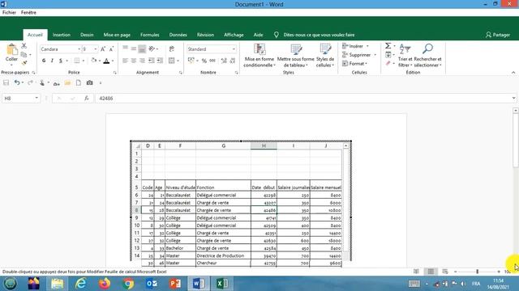Open the H8 name box dropdown
Viewport: 519px width, 291px height.
pos(36,99)
